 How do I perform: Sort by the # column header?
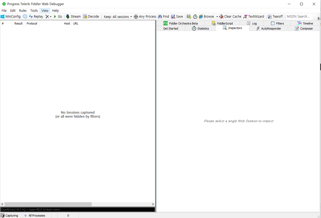6,24
